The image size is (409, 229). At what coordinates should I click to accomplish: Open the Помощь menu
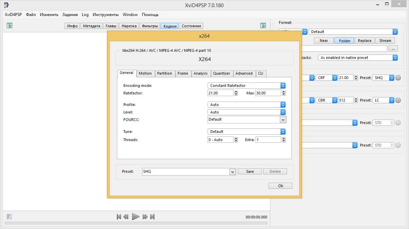150,15
